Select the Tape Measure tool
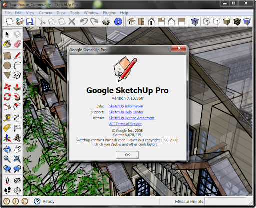The width and height of the screenshot is (256, 208). point(7,118)
